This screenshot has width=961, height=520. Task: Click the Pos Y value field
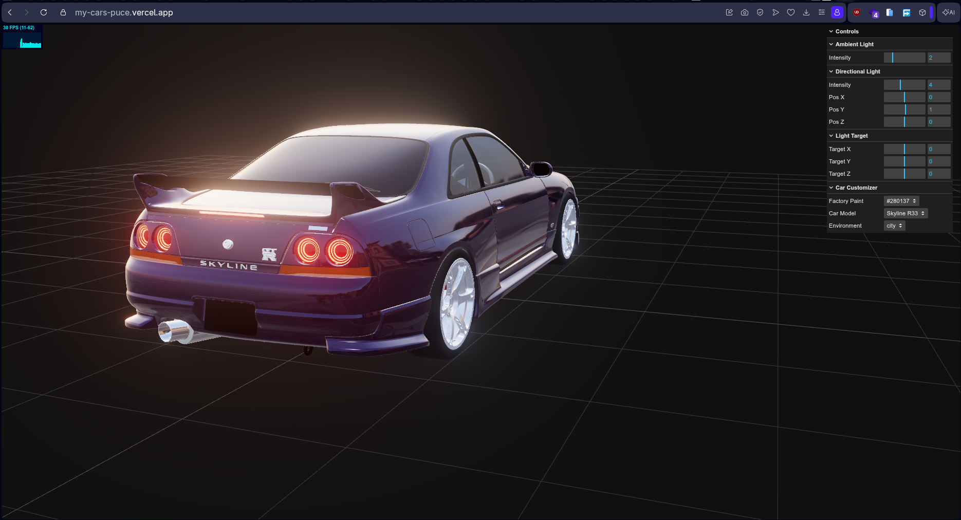939,109
